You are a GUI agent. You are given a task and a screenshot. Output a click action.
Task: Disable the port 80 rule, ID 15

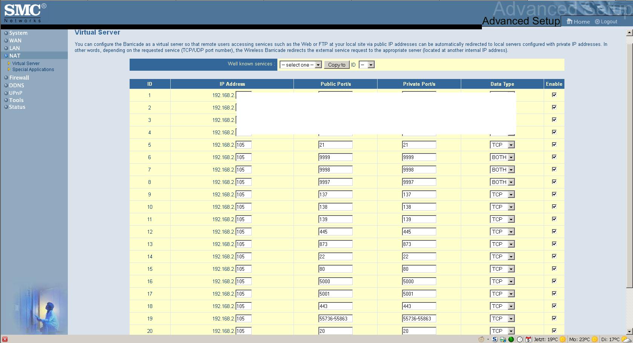[x=554, y=269]
